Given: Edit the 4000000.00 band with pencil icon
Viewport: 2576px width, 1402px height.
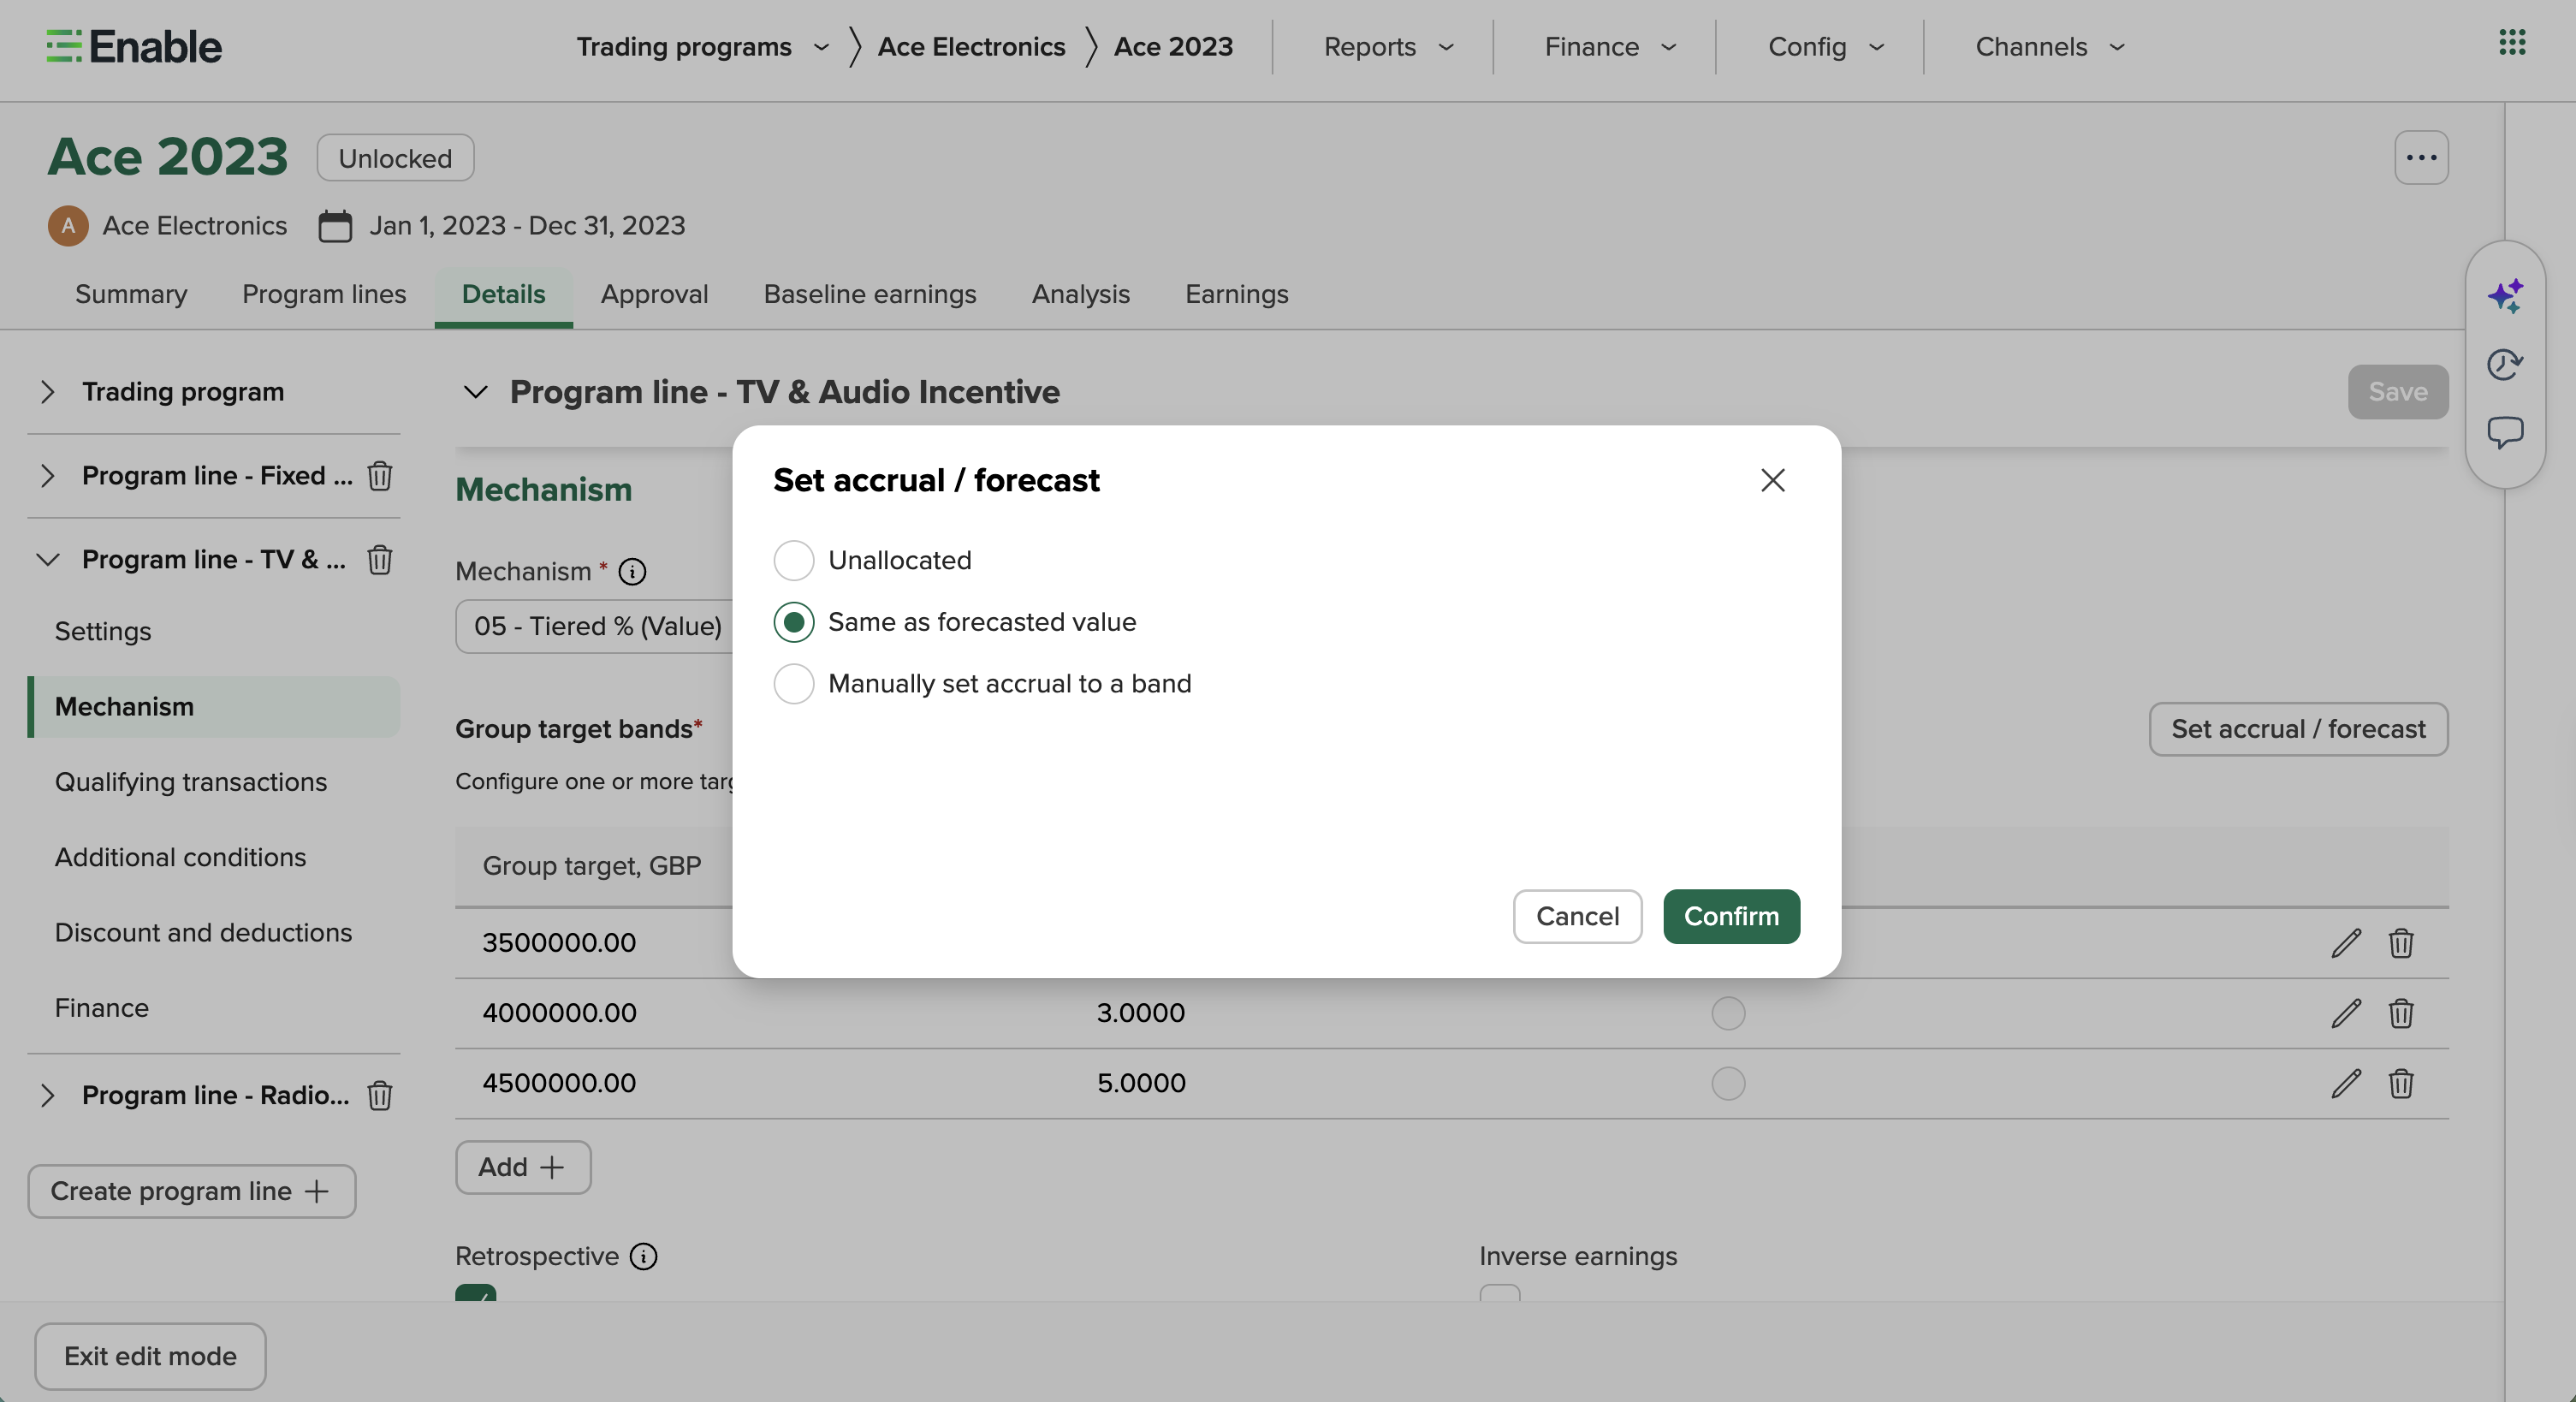Looking at the screenshot, I should click(2346, 1013).
